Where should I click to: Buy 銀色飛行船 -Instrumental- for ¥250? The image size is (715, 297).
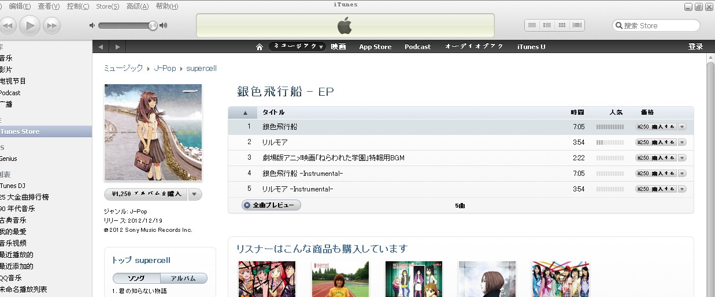click(x=655, y=174)
